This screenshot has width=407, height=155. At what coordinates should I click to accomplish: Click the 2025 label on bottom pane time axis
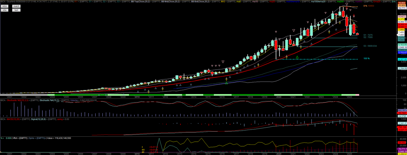(349, 154)
